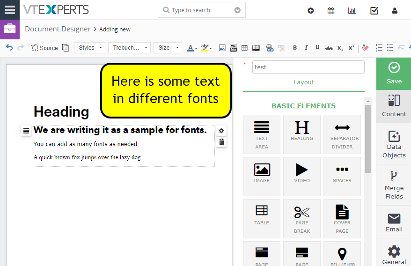
Task: Open the Data Objects sidebar tab
Action: click(x=394, y=144)
